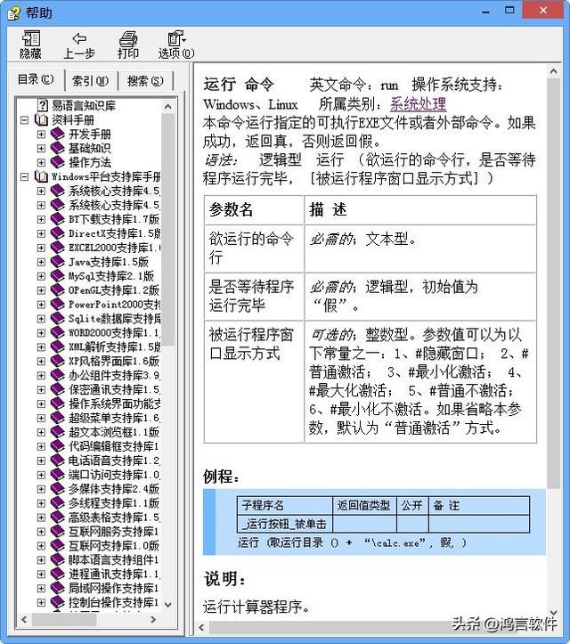Screen dimensions: 570x644
Task: Switch to the 搜索(S) tab
Action: click(x=145, y=81)
